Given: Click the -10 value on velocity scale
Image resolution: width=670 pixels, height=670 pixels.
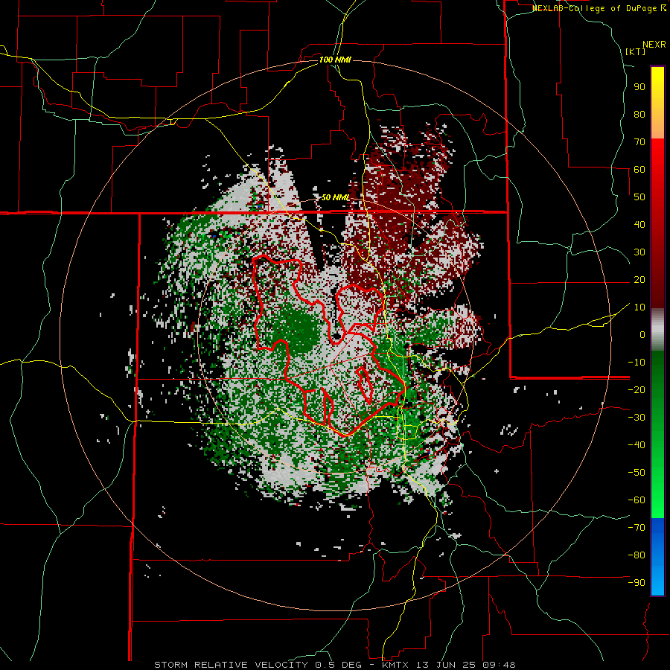Looking at the screenshot, I should tap(636, 363).
